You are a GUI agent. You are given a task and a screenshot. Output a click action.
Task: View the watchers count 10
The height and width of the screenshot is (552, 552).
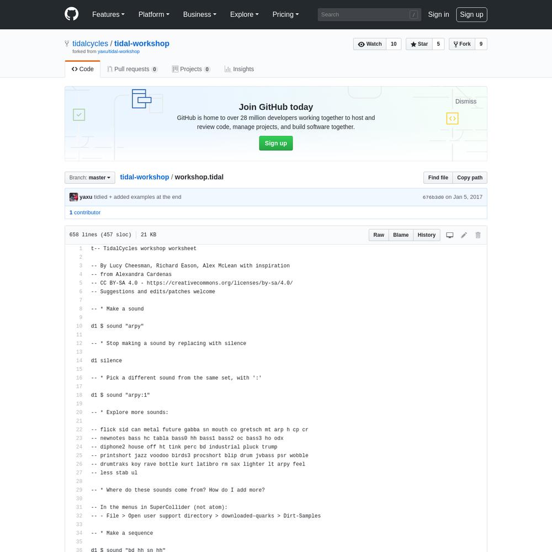[x=394, y=44]
